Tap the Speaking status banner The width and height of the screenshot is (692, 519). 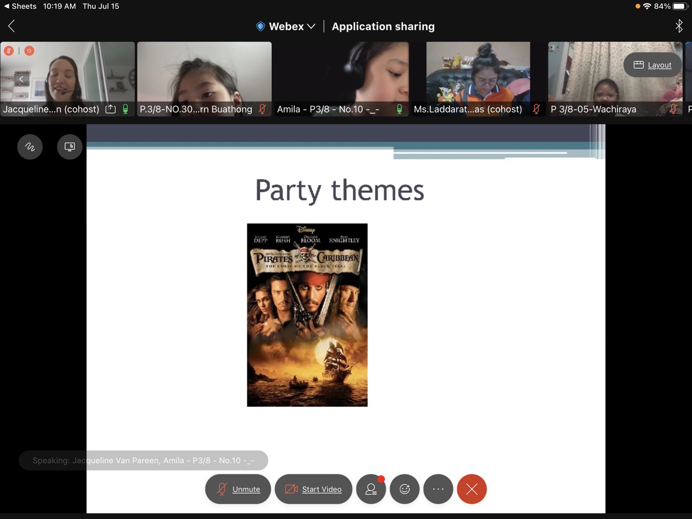(143, 461)
